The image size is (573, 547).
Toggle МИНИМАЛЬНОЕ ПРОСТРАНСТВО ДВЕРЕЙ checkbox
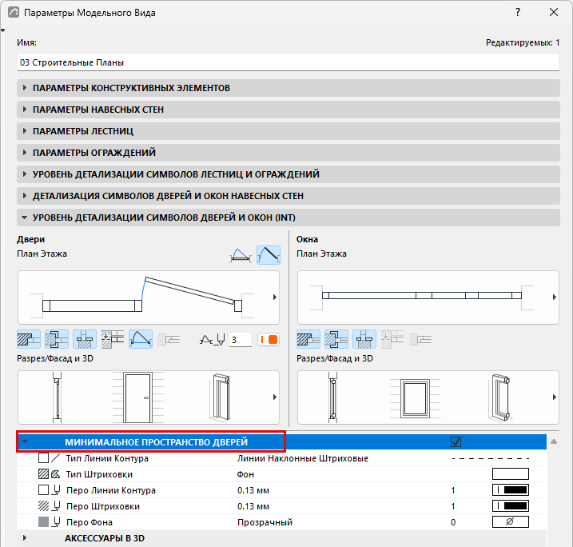(x=456, y=442)
